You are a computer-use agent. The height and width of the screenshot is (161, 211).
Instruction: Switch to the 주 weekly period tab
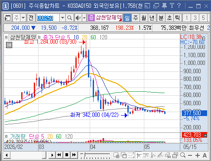point(136,18)
